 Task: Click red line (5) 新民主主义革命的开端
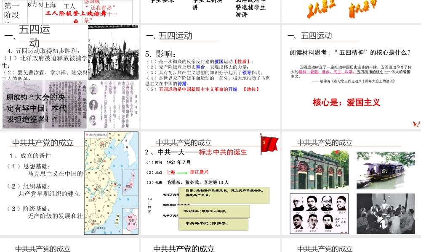tap(203, 89)
